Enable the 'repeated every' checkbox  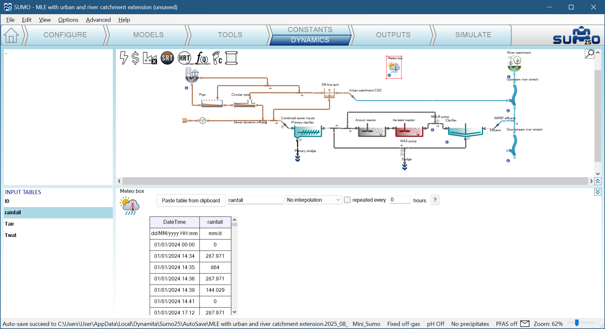[347, 200]
